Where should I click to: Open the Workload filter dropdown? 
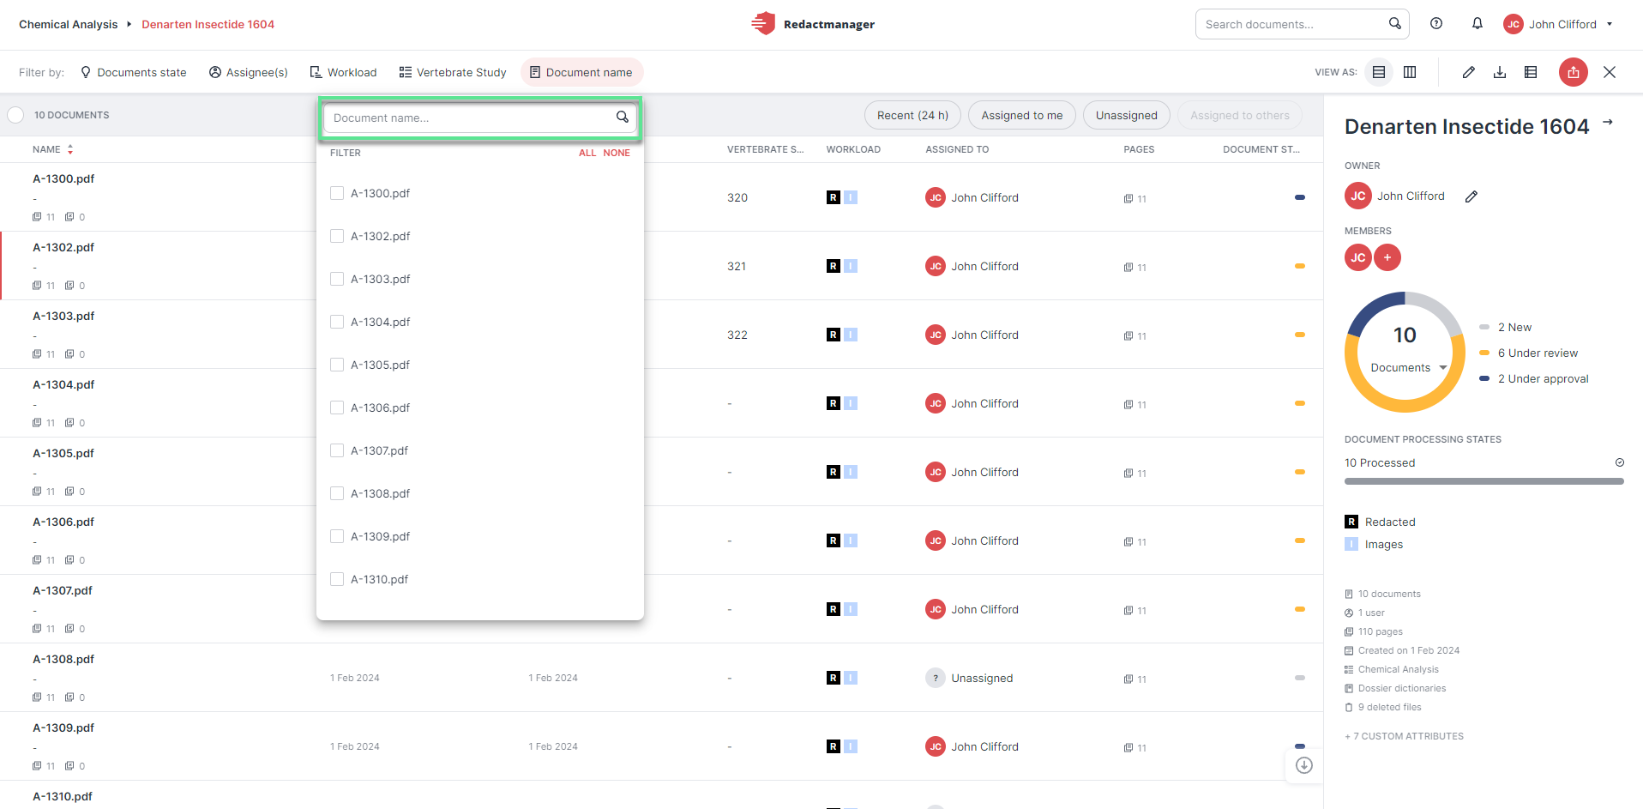[x=343, y=72]
